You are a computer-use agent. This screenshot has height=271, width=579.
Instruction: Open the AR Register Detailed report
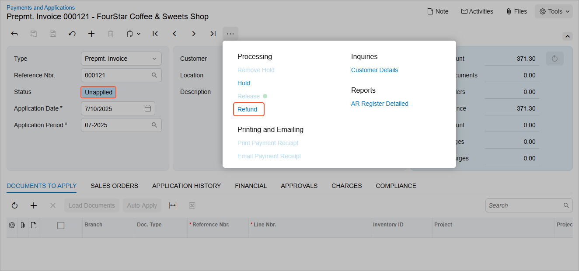(x=380, y=104)
